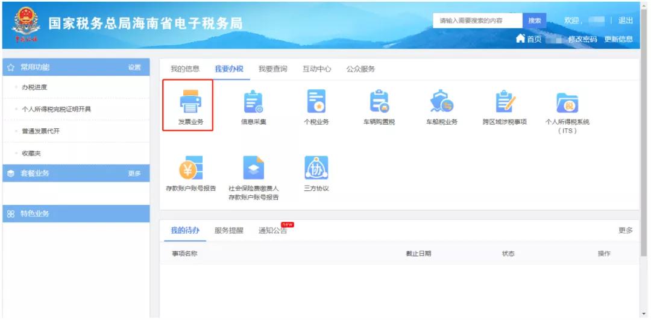This screenshot has height=320, width=651.
Task: Click 更多 in the 套餐业务 header
Action: click(x=134, y=173)
